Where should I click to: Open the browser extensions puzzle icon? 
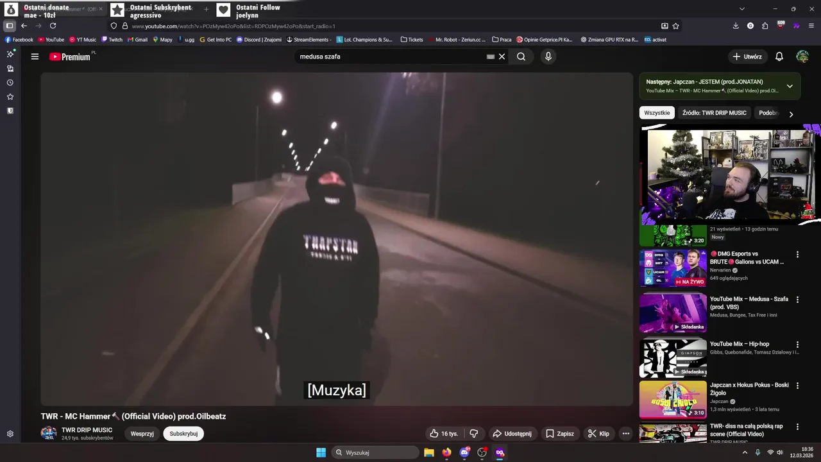click(765, 26)
